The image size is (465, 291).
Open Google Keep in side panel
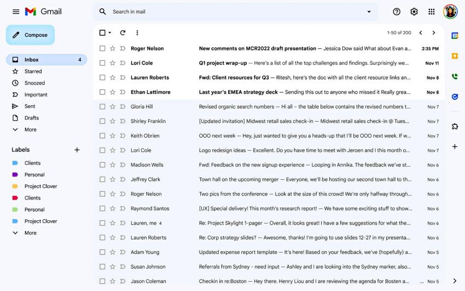454,56
